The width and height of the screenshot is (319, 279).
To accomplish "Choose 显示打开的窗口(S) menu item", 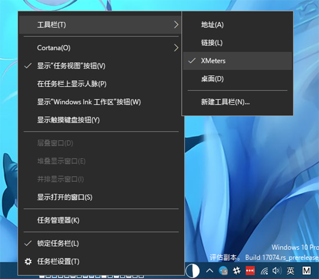I will [64, 197].
